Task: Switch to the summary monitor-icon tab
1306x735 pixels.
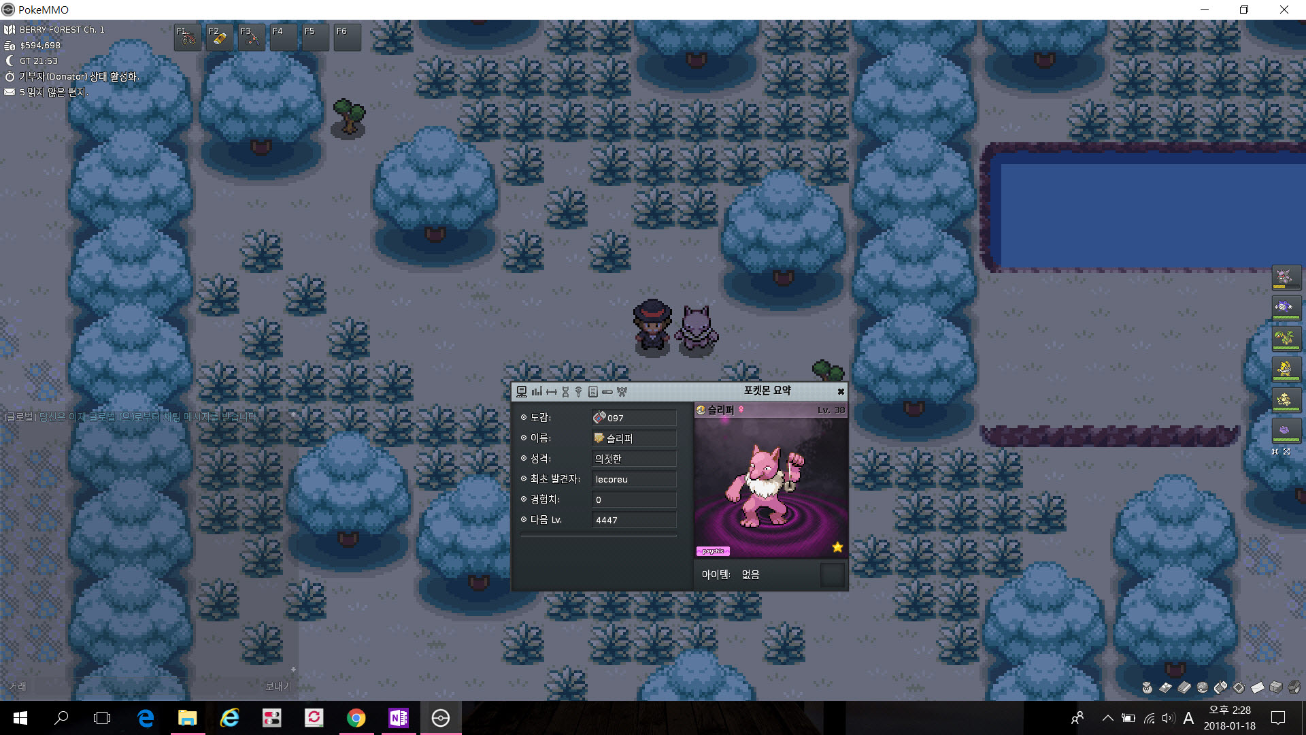Action: (522, 391)
